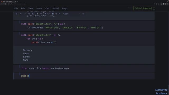
Task: Click the print(line, end="") line
Action: coord(44,42)
